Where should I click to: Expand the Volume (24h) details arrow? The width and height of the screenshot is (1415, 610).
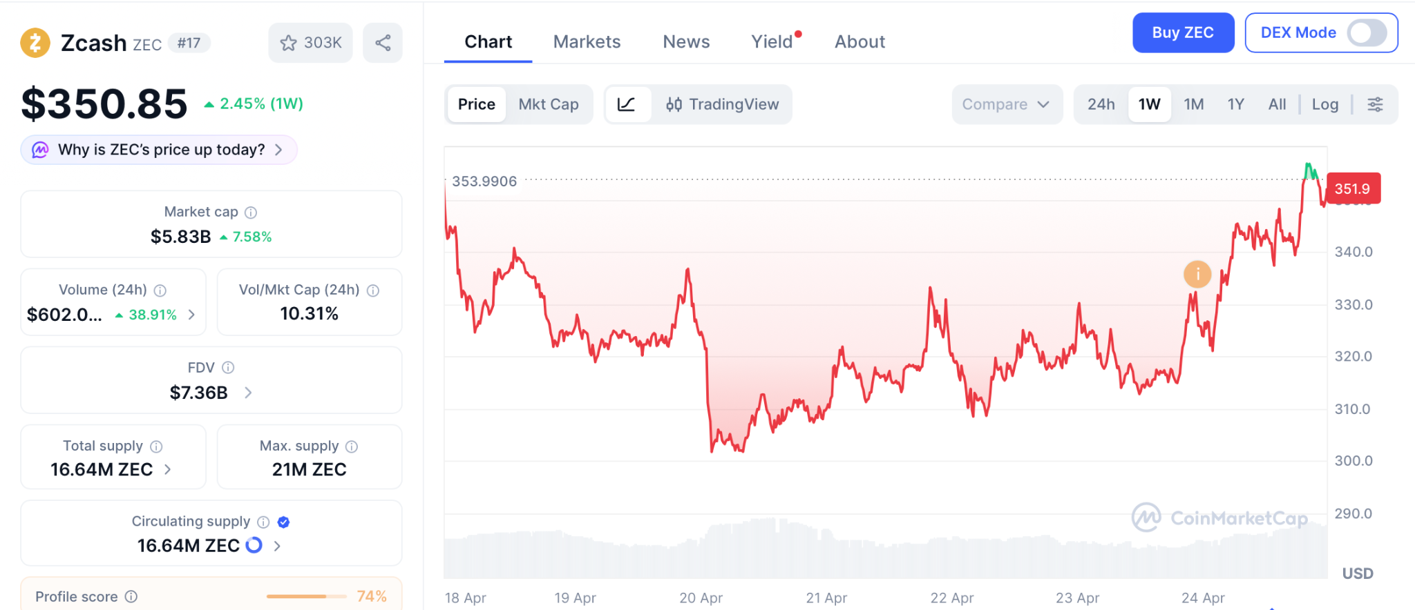point(192,315)
